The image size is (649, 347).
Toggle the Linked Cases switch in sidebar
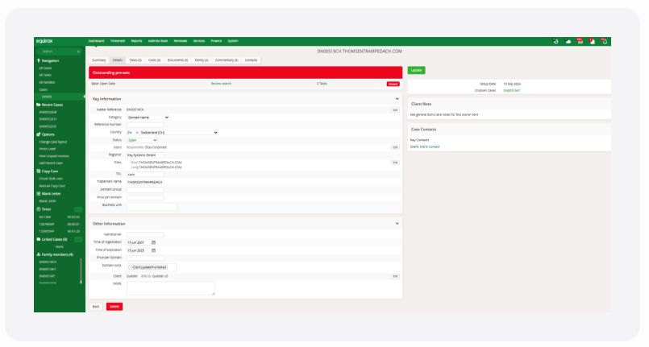[x=78, y=239]
